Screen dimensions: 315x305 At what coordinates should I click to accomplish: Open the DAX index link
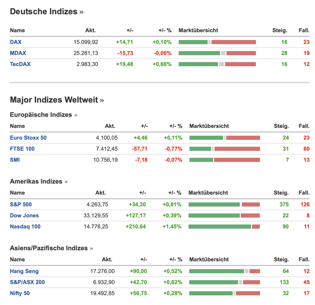[16, 42]
